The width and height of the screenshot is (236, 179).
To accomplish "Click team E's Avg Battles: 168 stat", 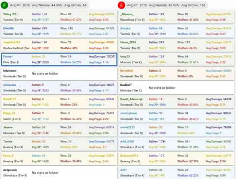I will [193, 5].
